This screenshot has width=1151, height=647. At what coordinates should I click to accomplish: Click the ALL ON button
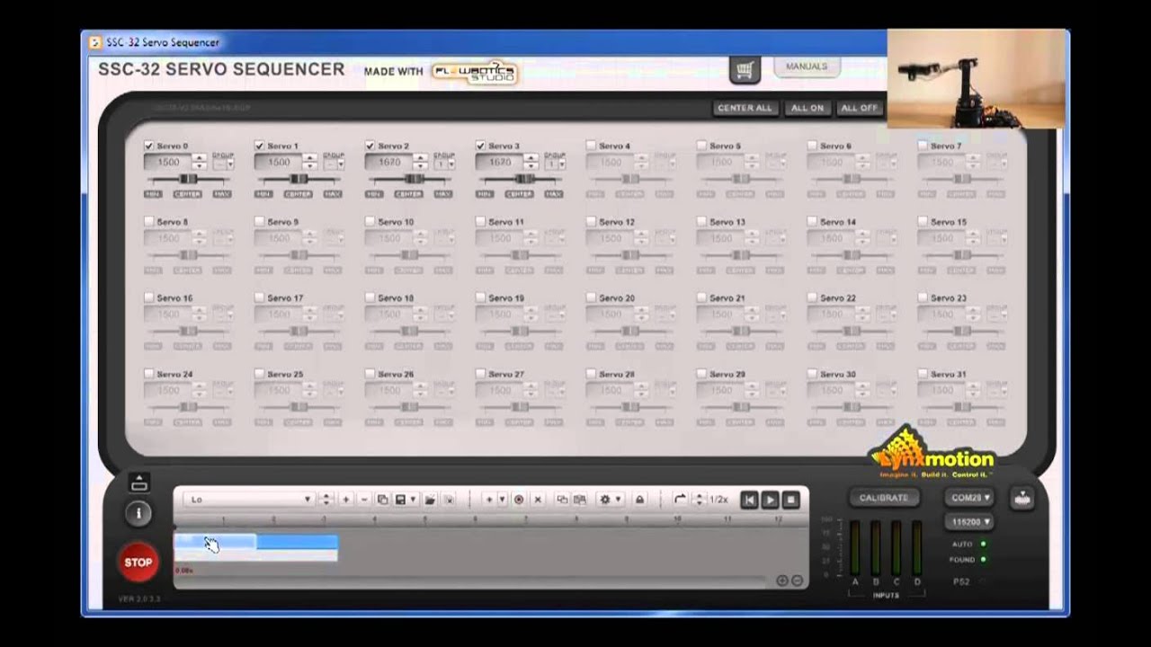(807, 108)
